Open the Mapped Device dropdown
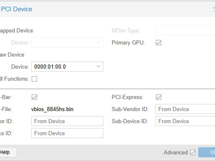 (x=67, y=43)
